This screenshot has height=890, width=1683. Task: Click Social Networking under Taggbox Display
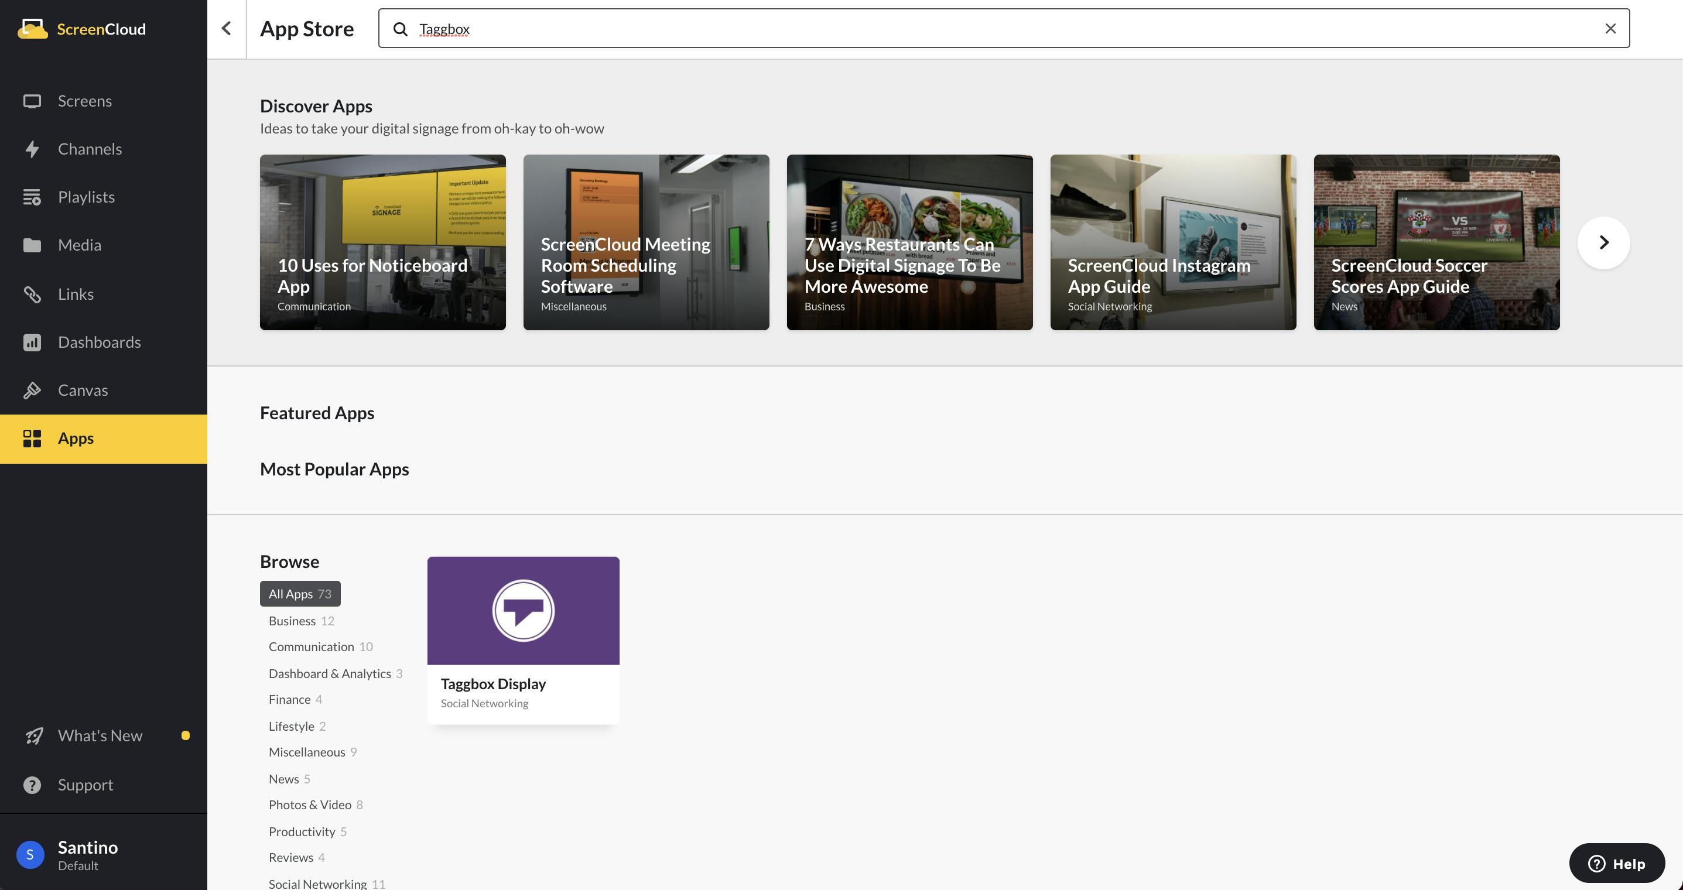coord(485,704)
